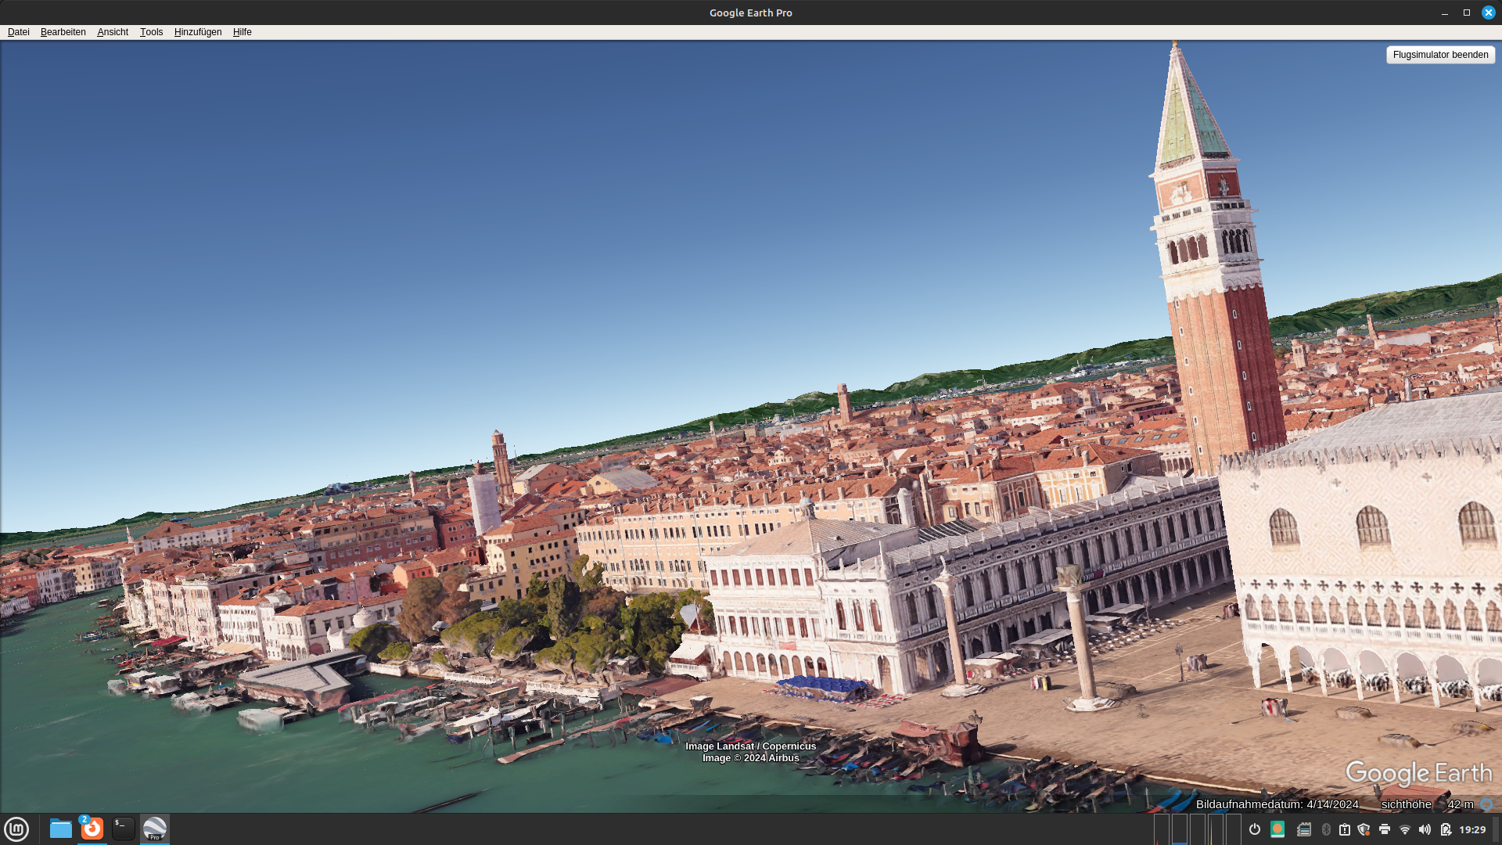Open the Tools menu
Screen dimensions: 1502x845
click(151, 32)
